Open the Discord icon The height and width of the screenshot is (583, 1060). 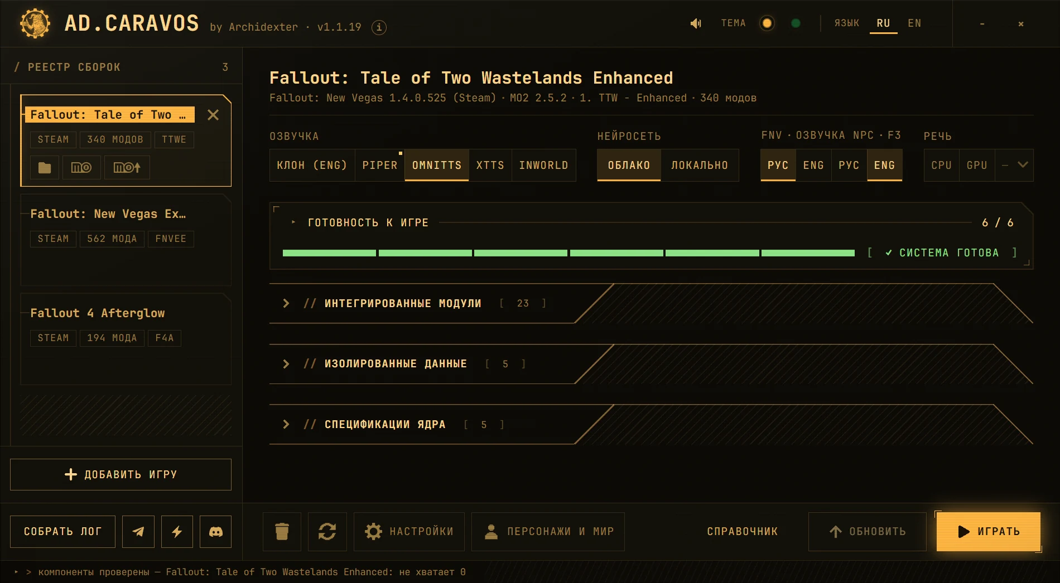[x=216, y=532]
